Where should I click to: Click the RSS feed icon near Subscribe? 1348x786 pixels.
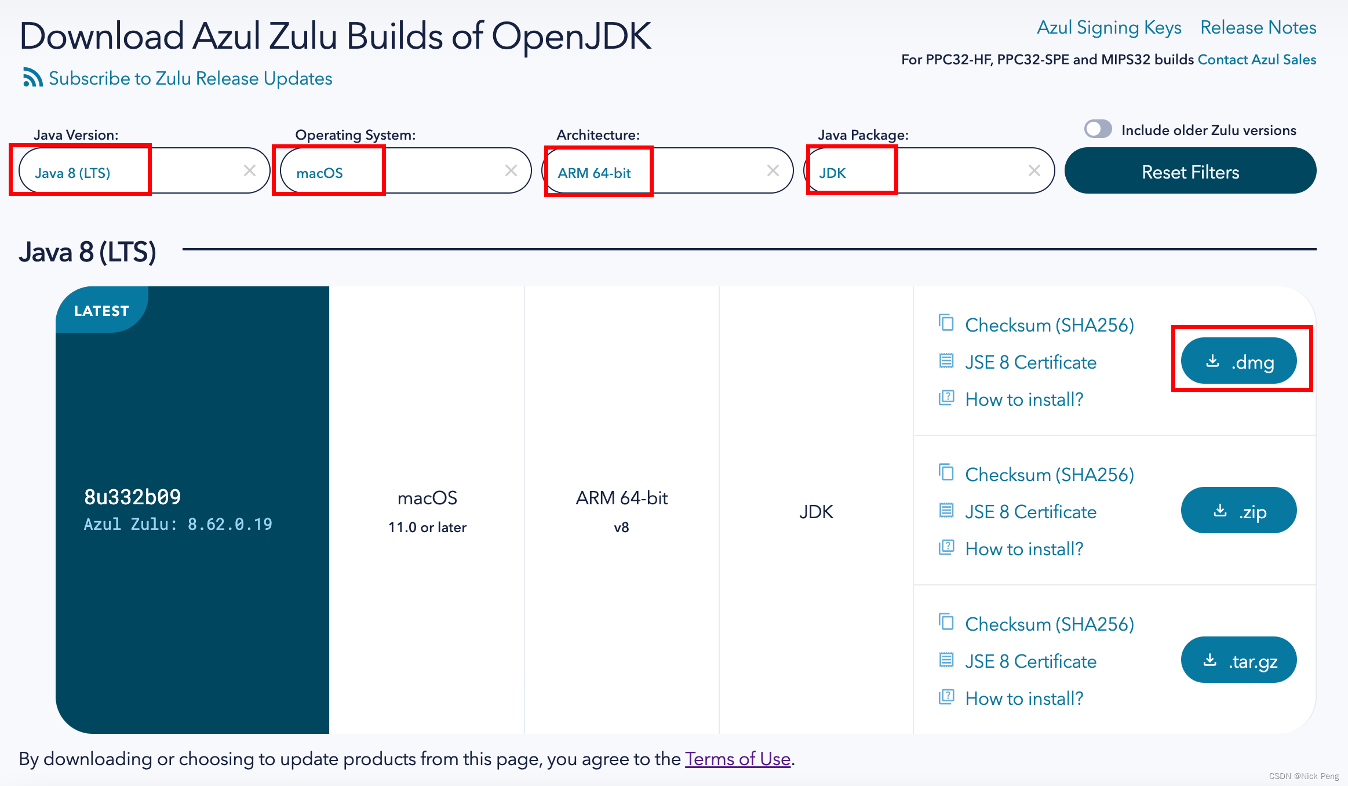pyautogui.click(x=32, y=78)
